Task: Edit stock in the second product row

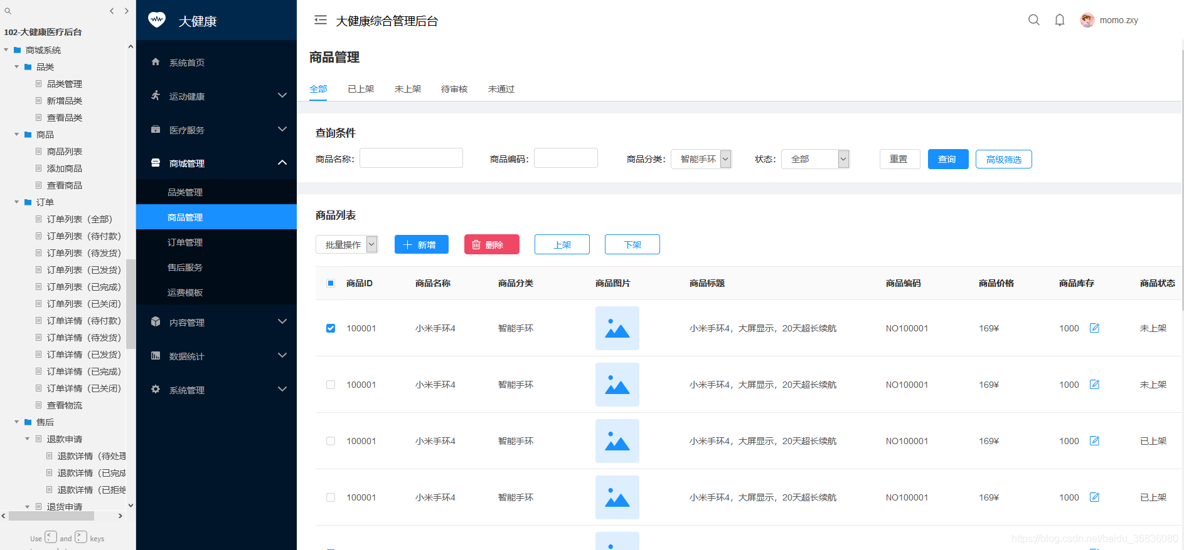Action: (1094, 384)
